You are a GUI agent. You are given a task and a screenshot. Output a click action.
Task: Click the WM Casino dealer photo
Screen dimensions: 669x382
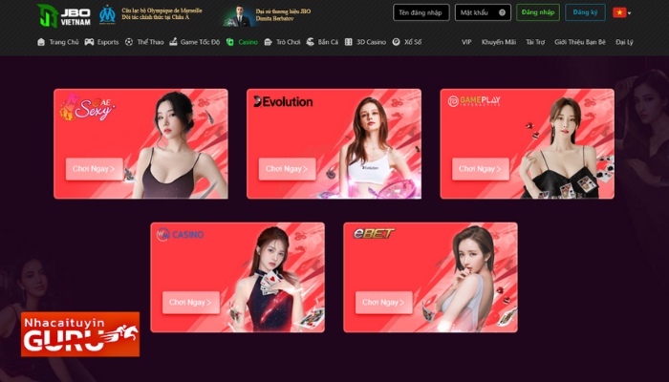click(x=270, y=279)
